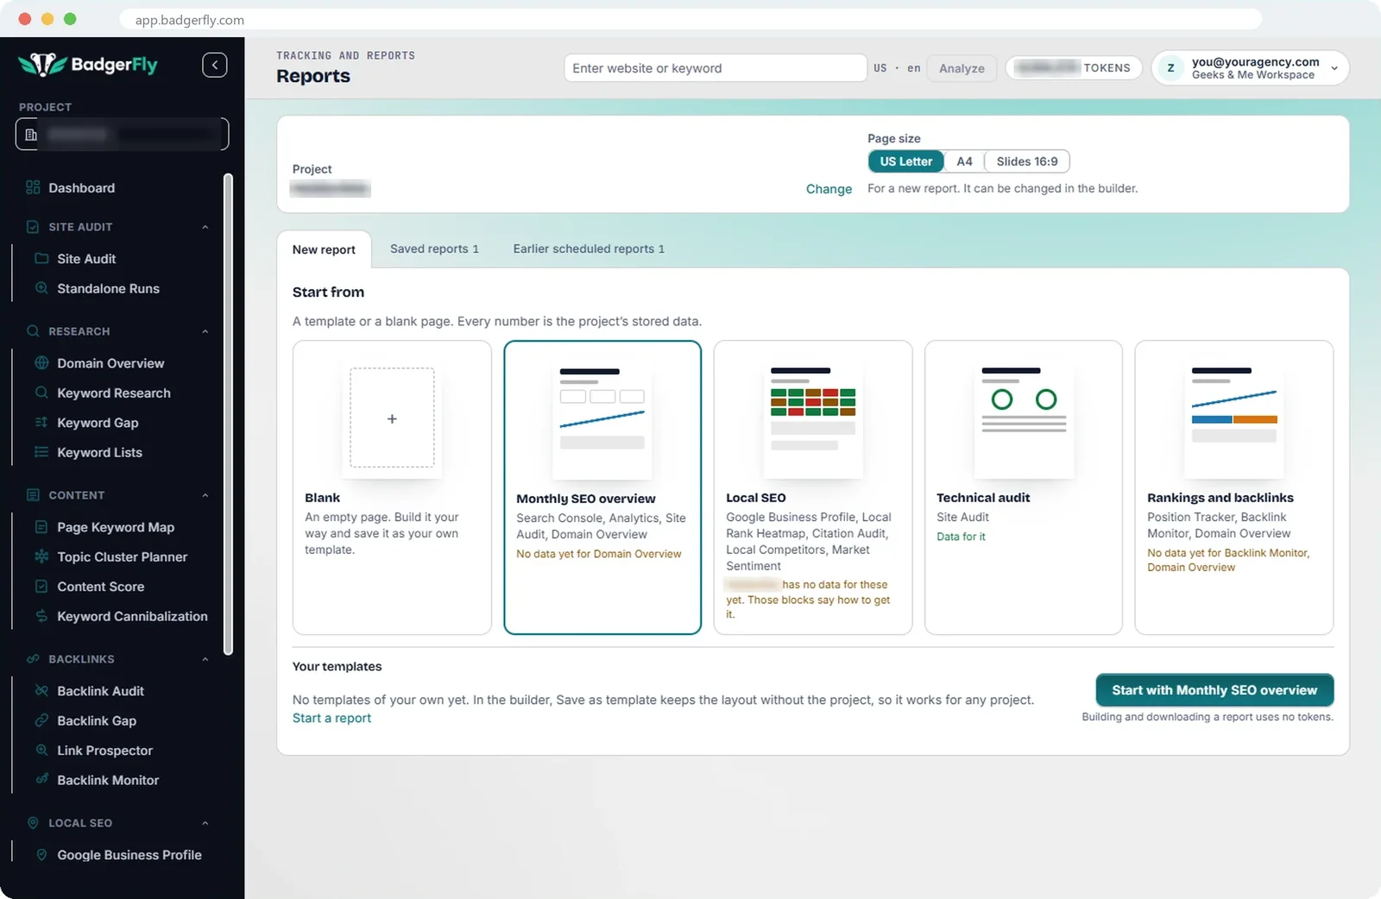Click the Start a report link

point(331,718)
